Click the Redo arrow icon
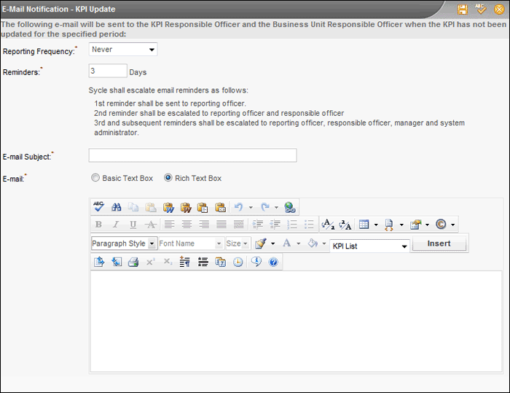 click(264, 207)
